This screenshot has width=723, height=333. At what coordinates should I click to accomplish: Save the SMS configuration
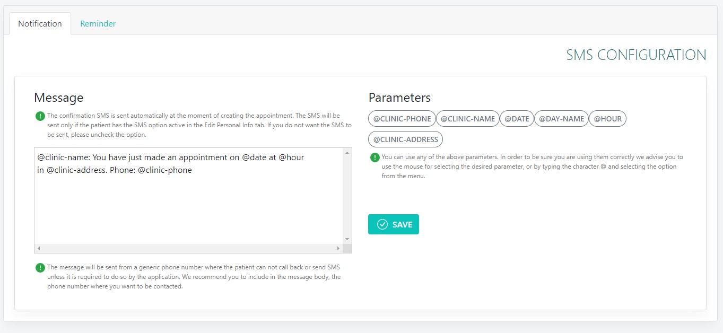(x=394, y=224)
